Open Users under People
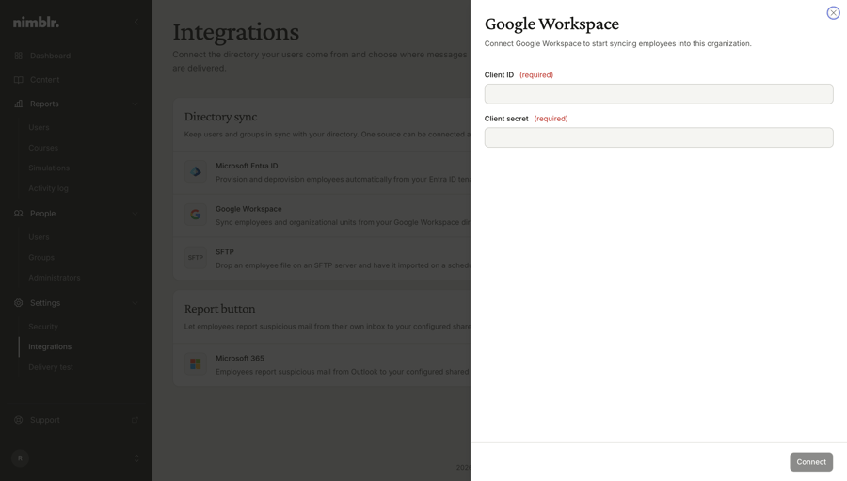Viewport: 847px width, 481px height. tap(39, 237)
